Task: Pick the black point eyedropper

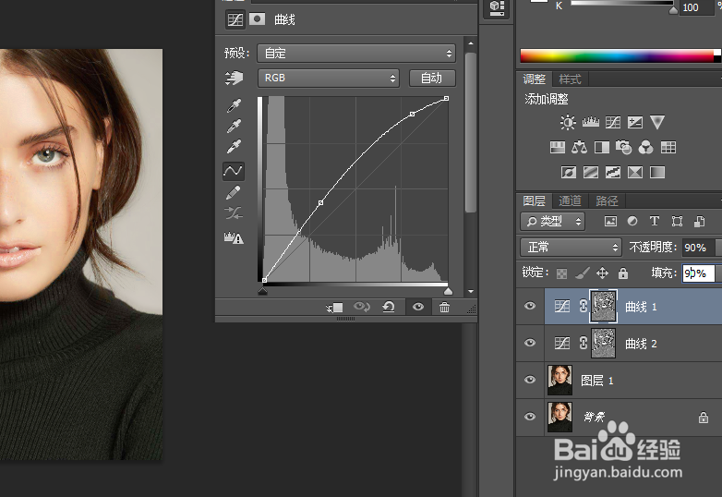Action: coord(234,105)
